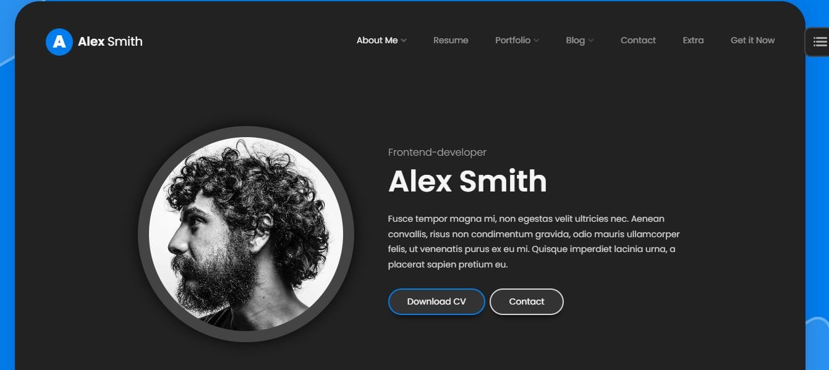Click the Fusce tempor bio paragraph
The height and width of the screenshot is (370, 829).
point(534,242)
